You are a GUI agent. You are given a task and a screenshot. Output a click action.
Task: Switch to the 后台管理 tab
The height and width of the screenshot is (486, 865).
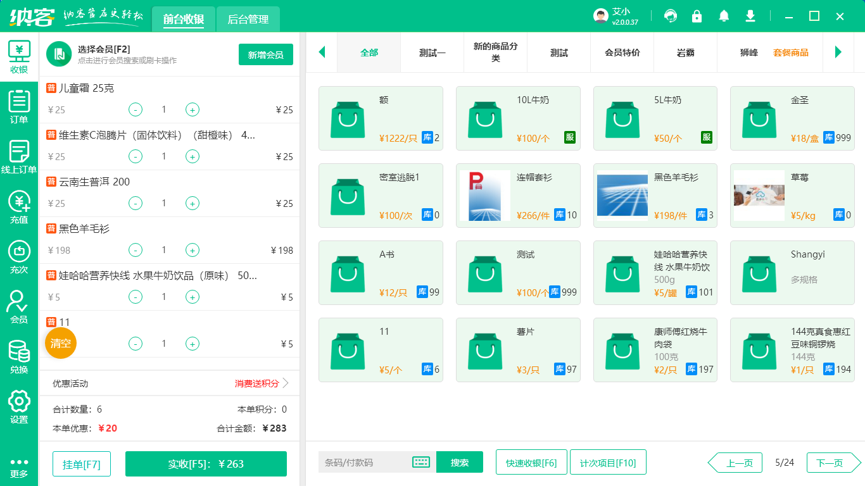pyautogui.click(x=247, y=19)
